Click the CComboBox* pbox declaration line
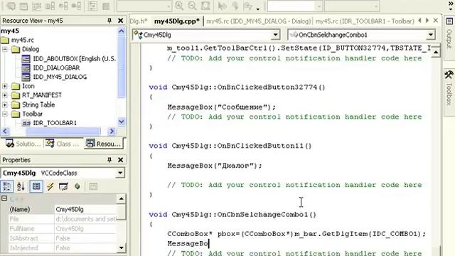Viewport: 455px width, 256px height. (296, 234)
